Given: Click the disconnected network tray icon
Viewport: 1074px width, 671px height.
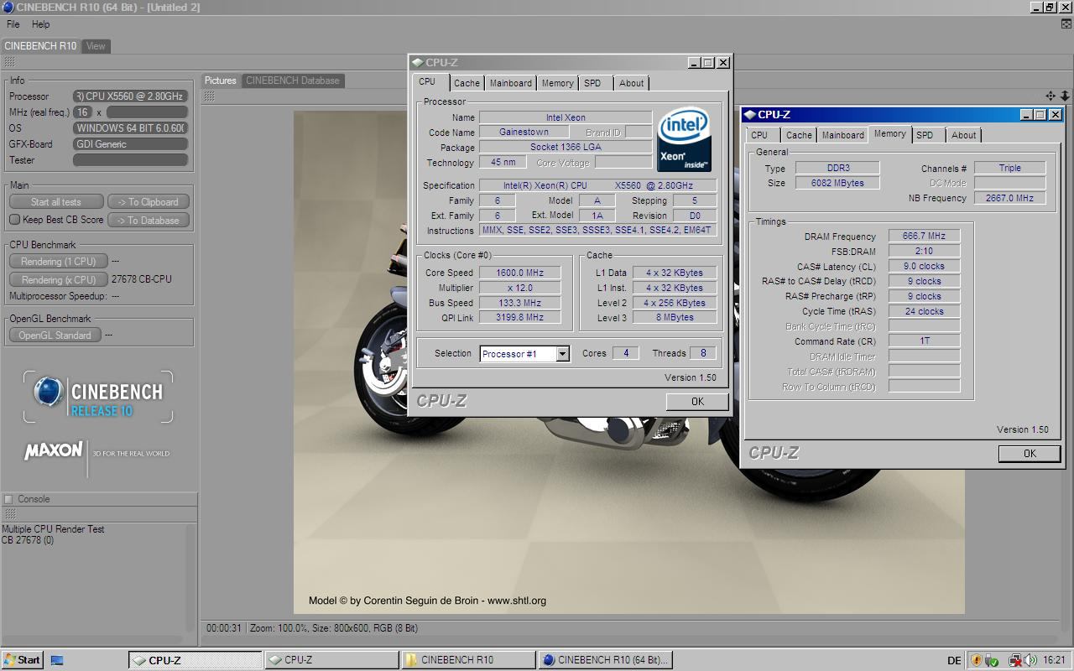Looking at the screenshot, I should coord(1014,660).
